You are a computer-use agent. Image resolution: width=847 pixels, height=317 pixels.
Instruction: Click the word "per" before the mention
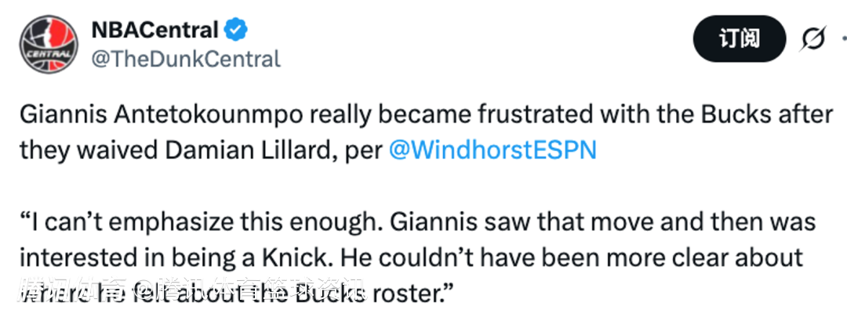click(x=364, y=150)
